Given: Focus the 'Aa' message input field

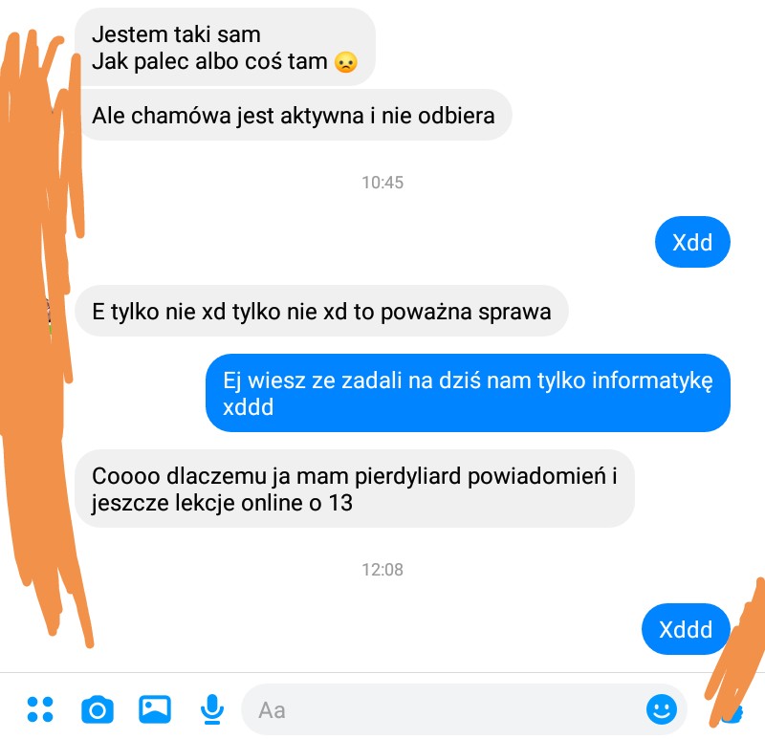Looking at the screenshot, I should [464, 709].
